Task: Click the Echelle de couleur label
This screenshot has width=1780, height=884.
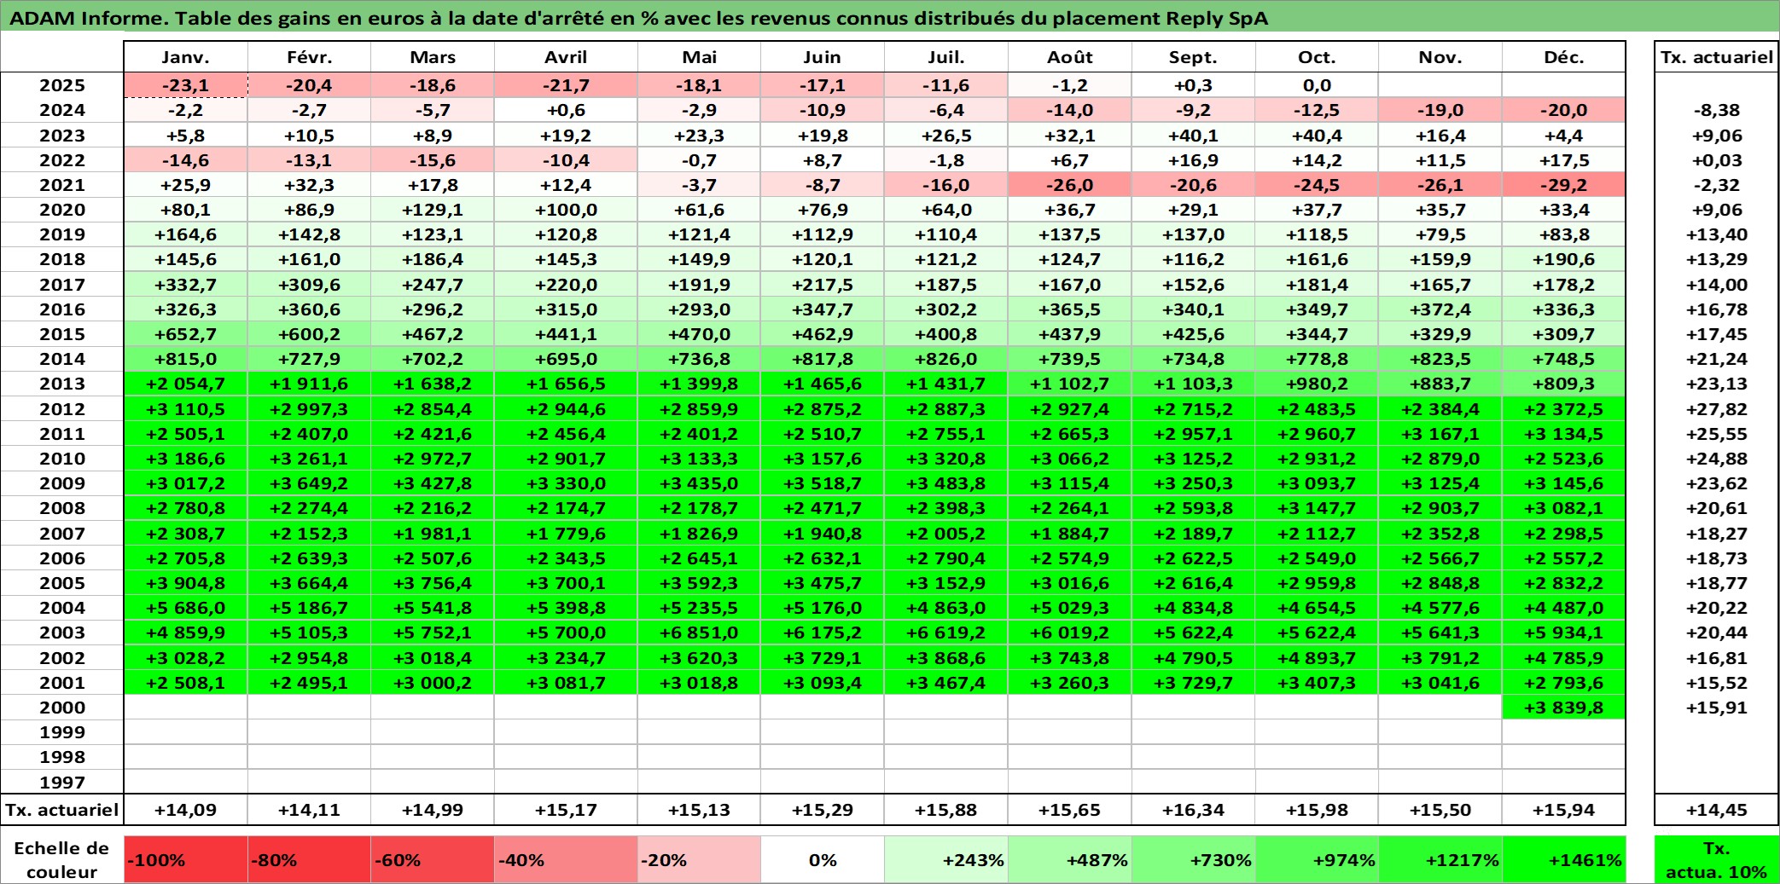Action: pos(61,859)
